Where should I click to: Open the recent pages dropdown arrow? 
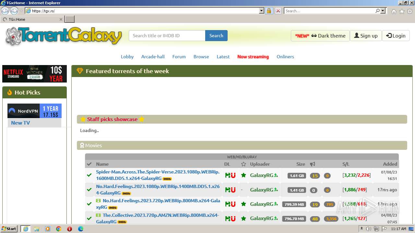(x=21, y=11)
